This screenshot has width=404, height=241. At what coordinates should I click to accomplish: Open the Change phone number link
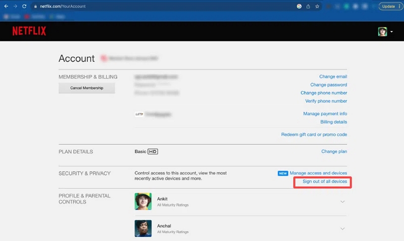(324, 93)
